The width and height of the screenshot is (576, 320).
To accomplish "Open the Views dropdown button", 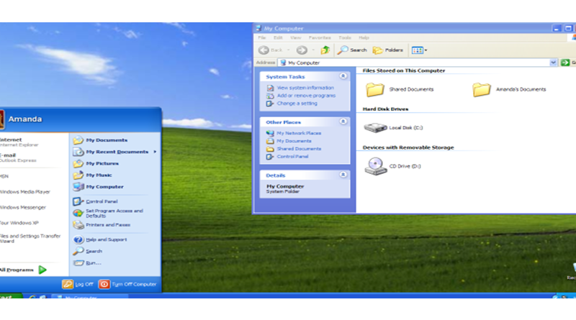I will coord(419,50).
